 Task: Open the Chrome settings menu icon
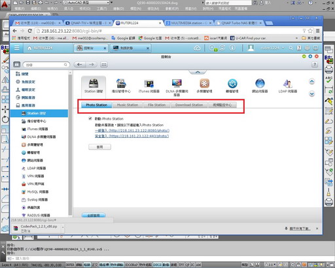coord(318,31)
